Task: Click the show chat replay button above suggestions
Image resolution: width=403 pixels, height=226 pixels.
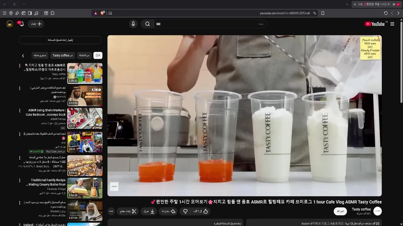Action: point(60,40)
